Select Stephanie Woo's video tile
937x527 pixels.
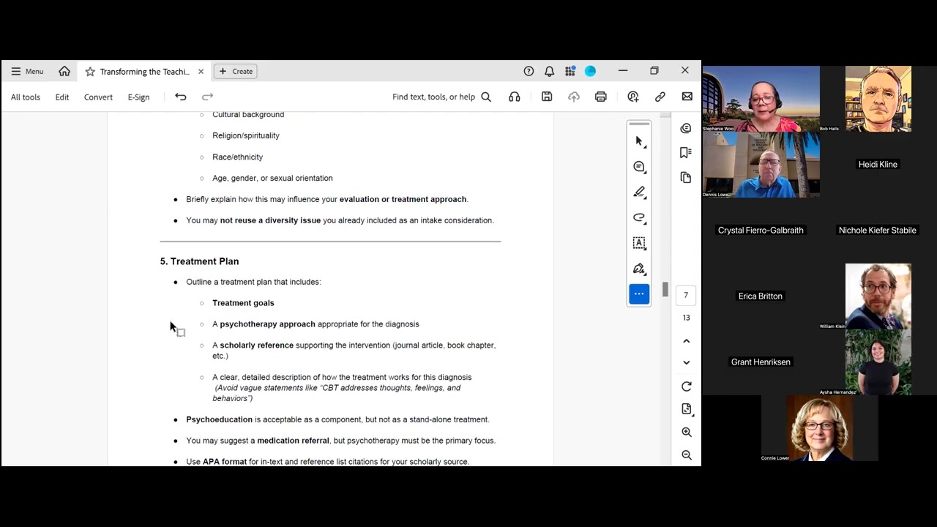pyautogui.click(x=761, y=99)
